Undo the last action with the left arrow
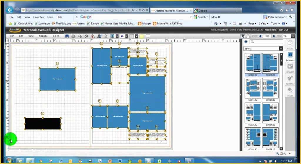The height and width of the screenshot is (164, 301). 80,36
